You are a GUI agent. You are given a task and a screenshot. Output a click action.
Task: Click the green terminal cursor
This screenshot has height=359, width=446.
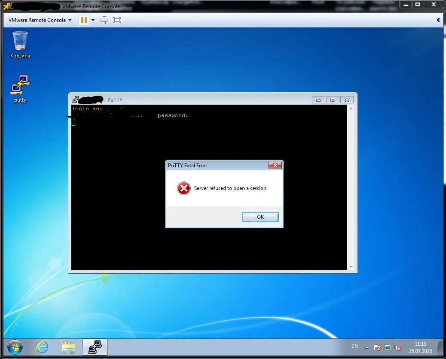click(73, 122)
